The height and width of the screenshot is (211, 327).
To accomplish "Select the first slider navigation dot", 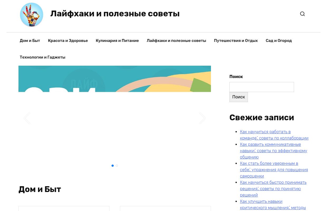I will click(113, 165).
